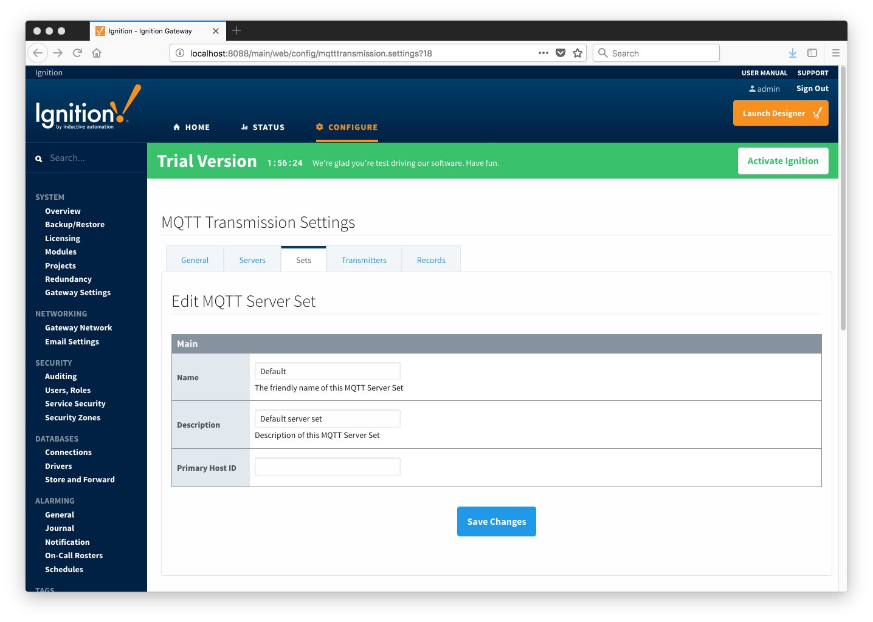Open the Firefox hamburger menu
873x622 pixels.
click(x=836, y=53)
